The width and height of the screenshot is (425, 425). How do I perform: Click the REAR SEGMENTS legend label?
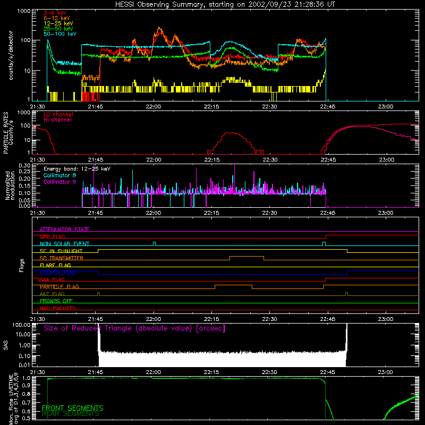(71, 414)
